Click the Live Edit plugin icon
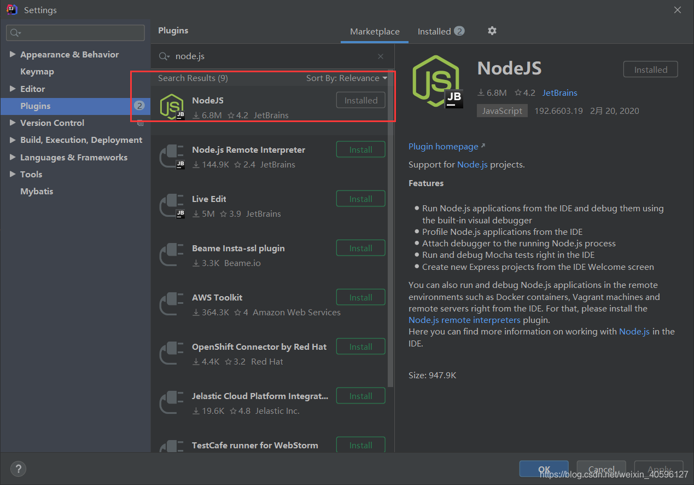The width and height of the screenshot is (694, 485). [x=172, y=205]
